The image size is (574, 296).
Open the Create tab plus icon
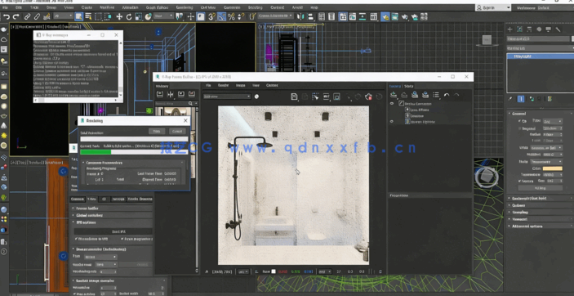[x=510, y=29]
